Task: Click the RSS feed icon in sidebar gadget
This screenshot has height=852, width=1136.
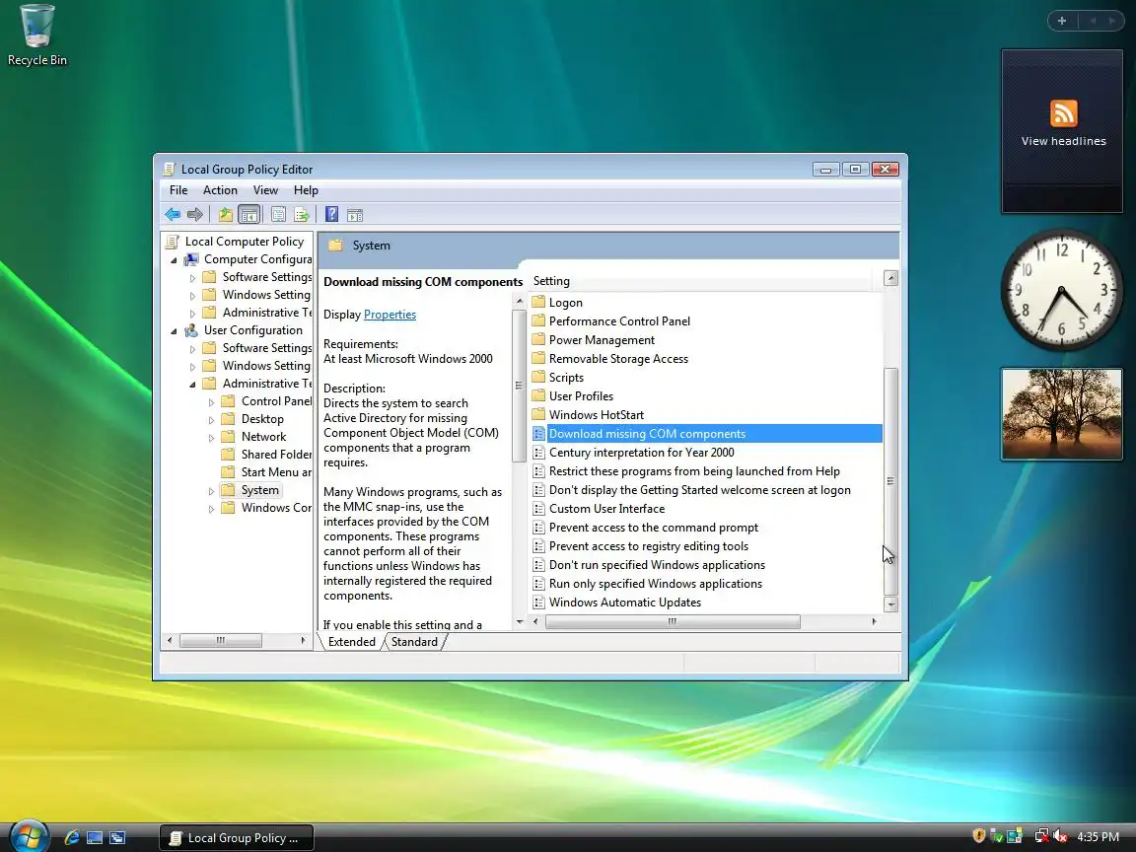Action: tap(1063, 113)
